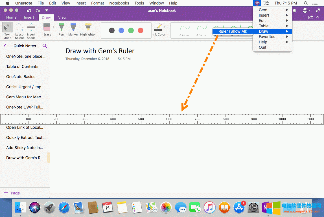Select the Lasso Select tool
The width and height of the screenshot is (324, 217).
click(x=19, y=30)
